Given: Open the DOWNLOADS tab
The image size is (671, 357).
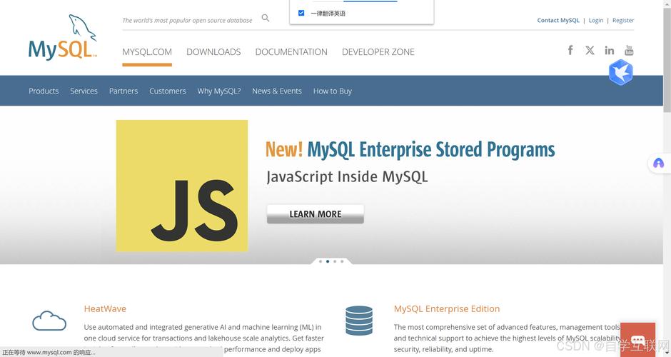Looking at the screenshot, I should (213, 52).
